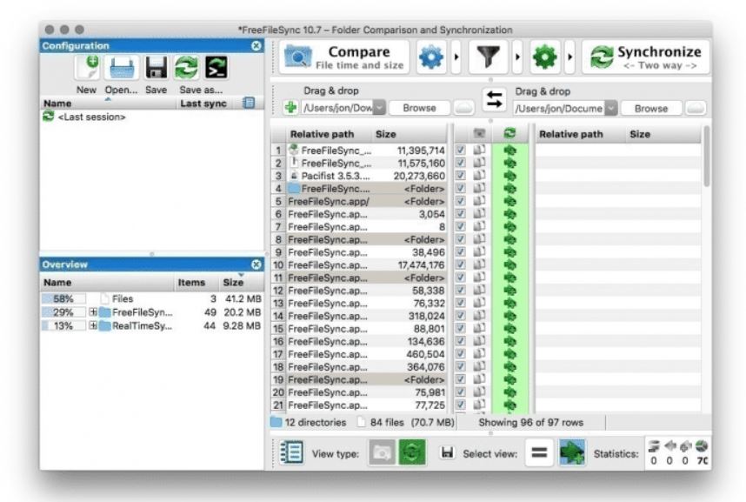Click the Last sync column options icon

(249, 103)
